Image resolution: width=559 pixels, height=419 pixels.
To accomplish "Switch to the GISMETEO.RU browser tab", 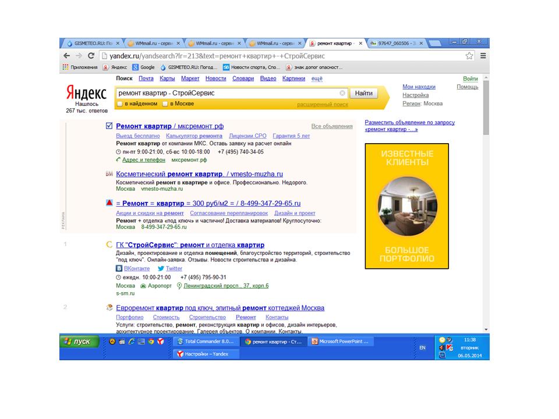I will tap(93, 43).
